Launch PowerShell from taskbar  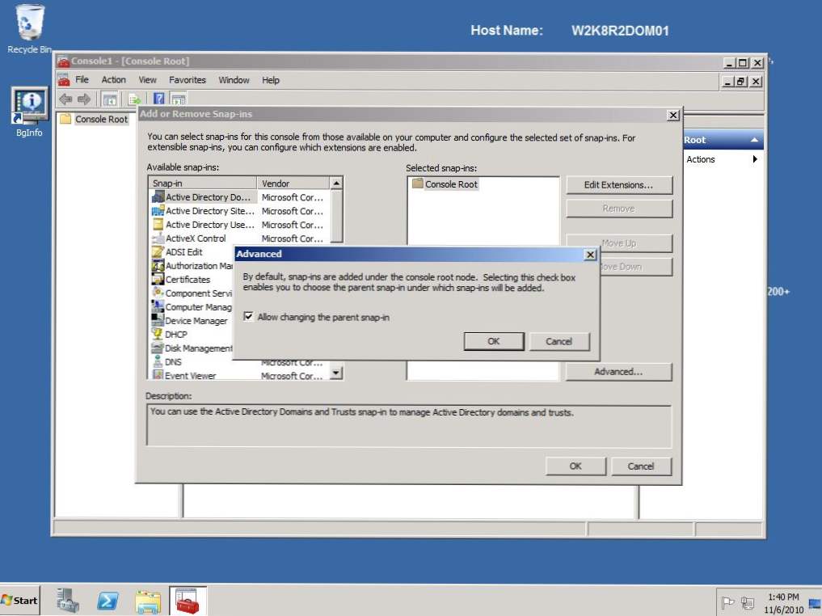coord(107,601)
